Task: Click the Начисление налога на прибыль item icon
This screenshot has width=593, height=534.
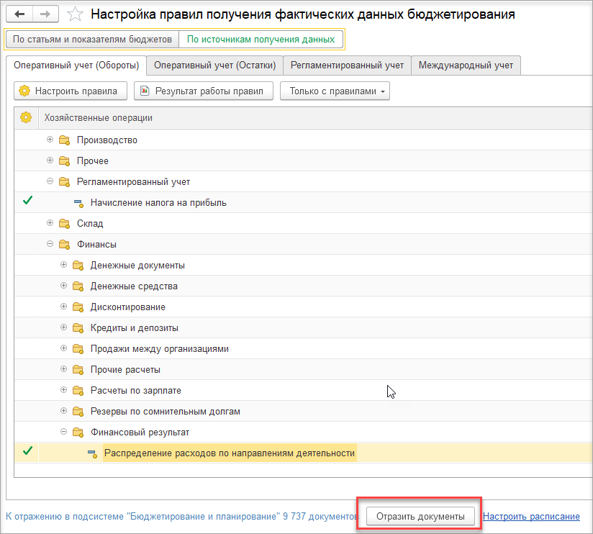Action: [x=78, y=203]
